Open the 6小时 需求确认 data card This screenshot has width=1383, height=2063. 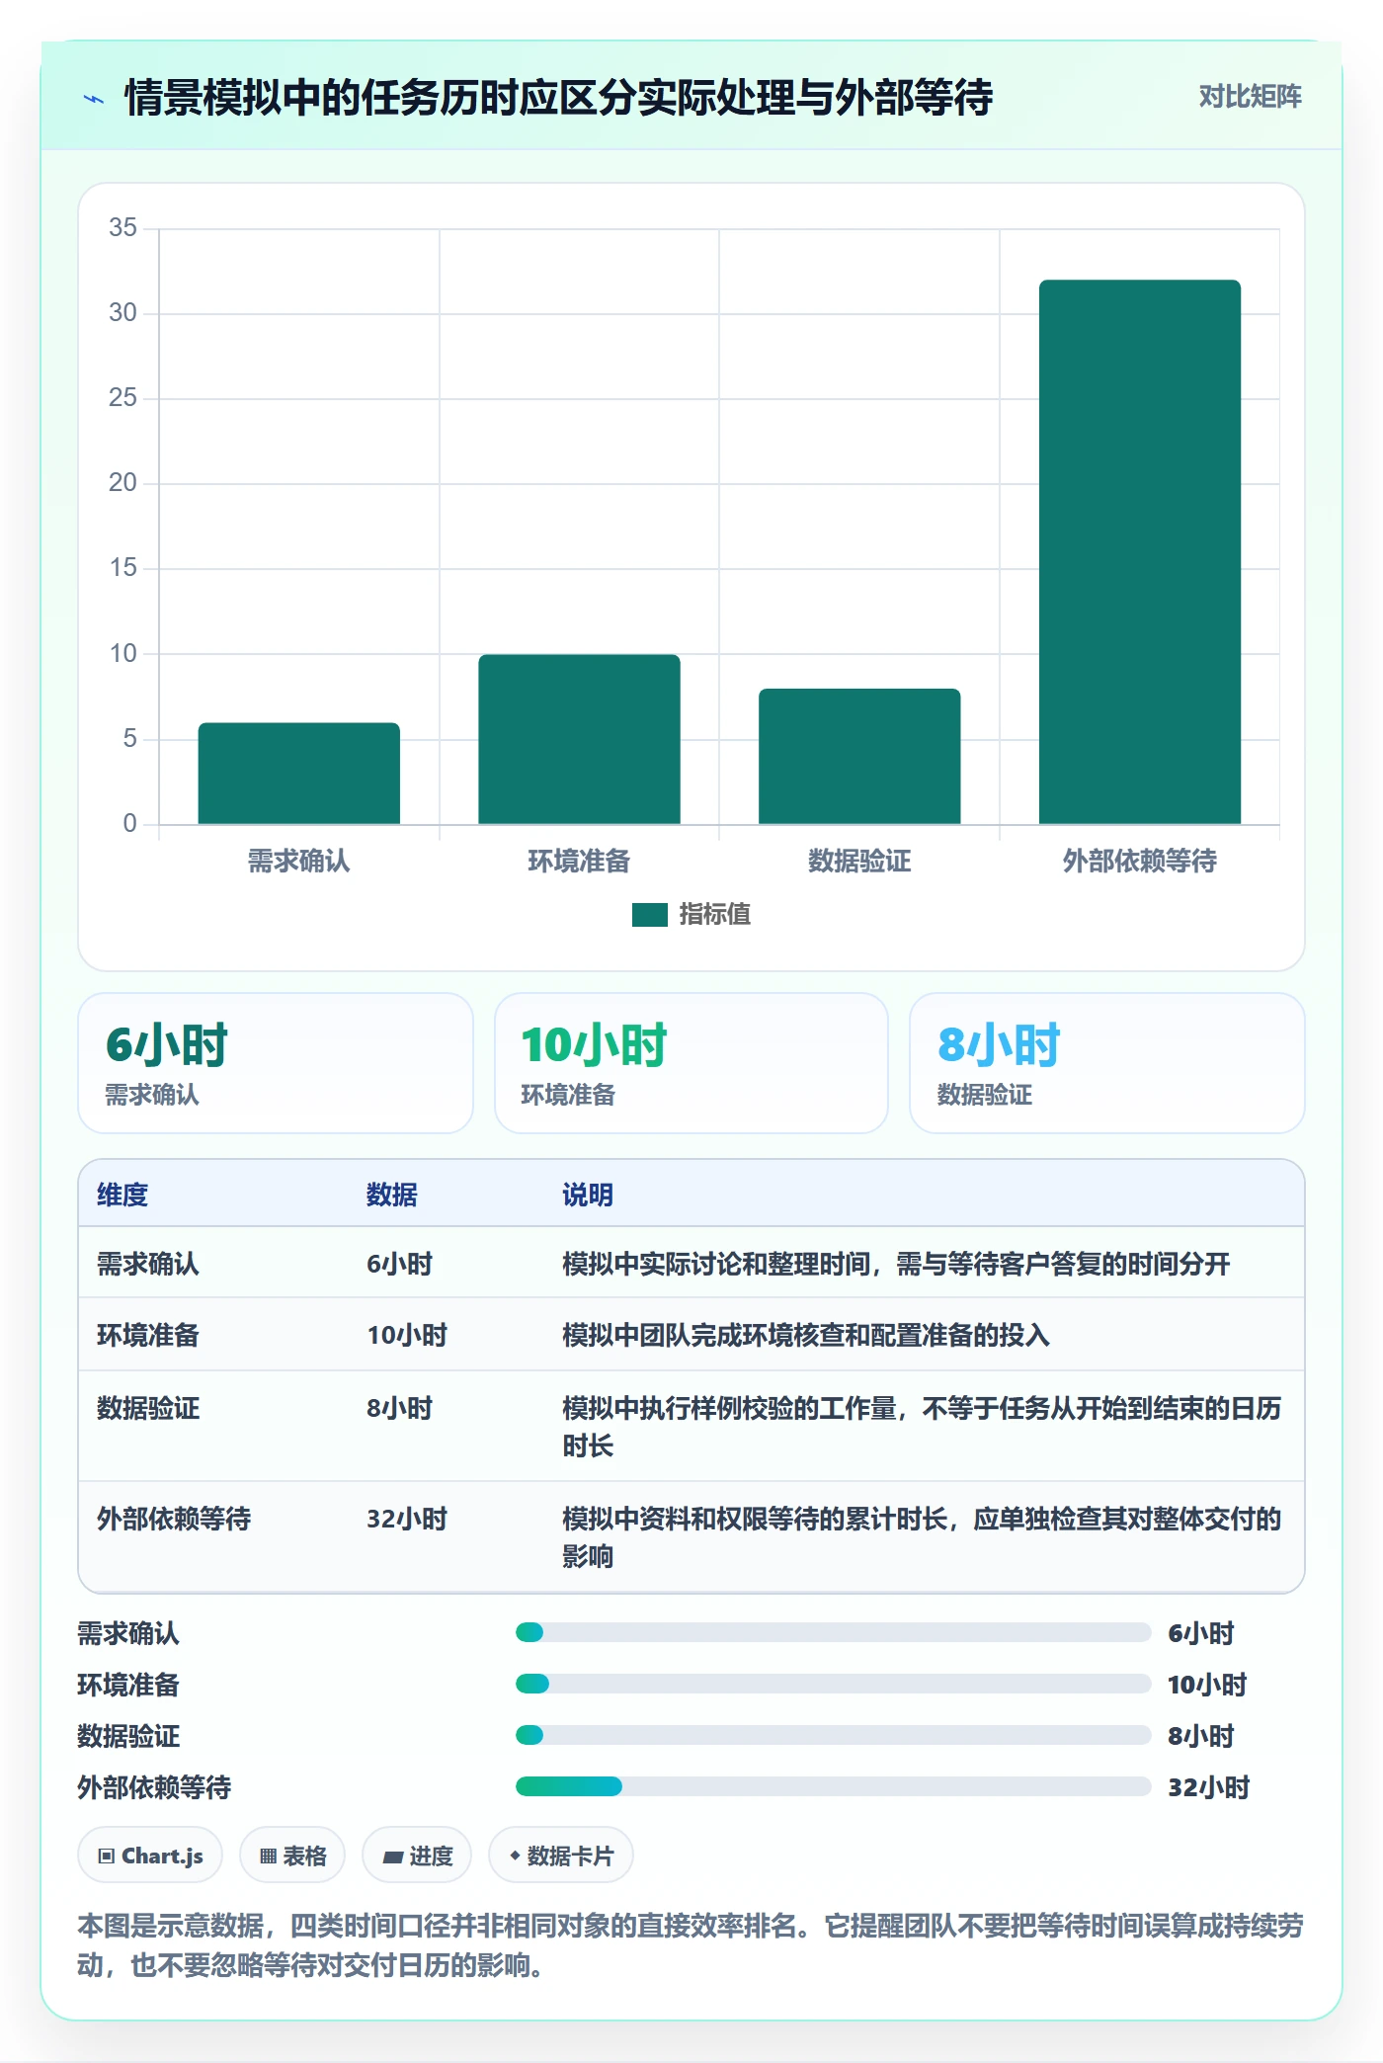pyautogui.click(x=276, y=1063)
